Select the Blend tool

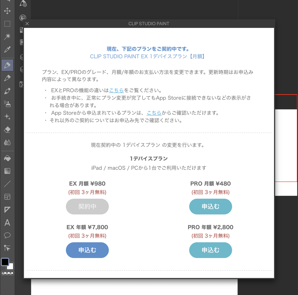pyautogui.click(x=7, y=143)
